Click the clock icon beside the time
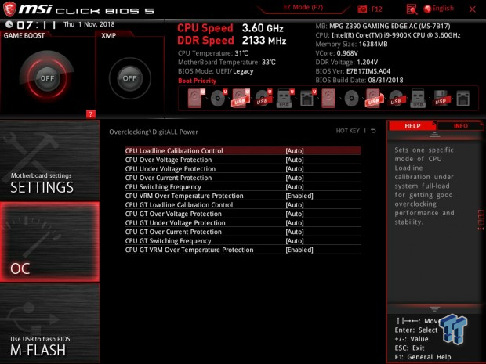 (9, 24)
